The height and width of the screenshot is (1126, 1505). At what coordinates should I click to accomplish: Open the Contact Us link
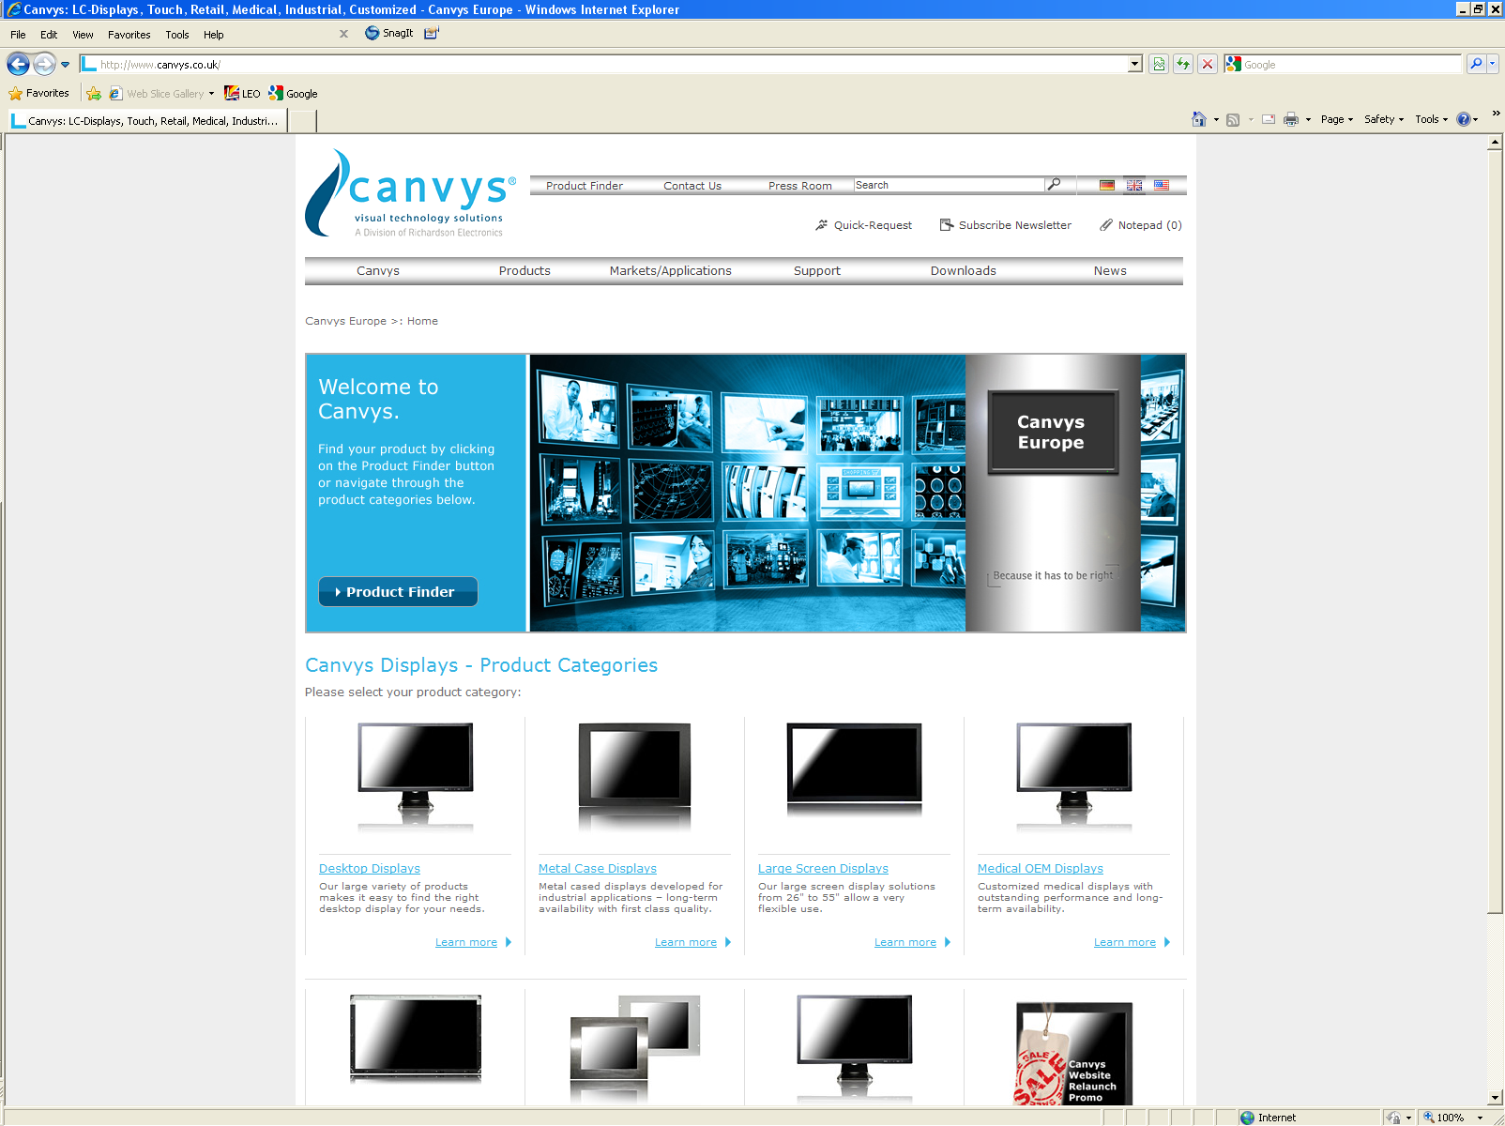click(x=692, y=186)
